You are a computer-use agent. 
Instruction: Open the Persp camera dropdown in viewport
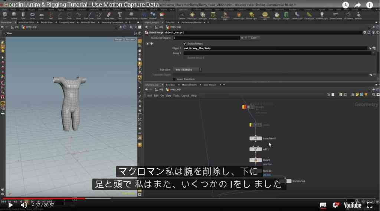[x=118, y=39]
